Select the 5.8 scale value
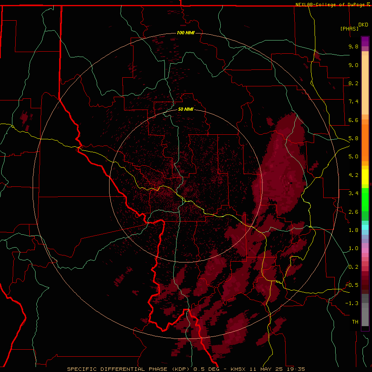The width and height of the screenshot is (372, 372). [x=353, y=138]
